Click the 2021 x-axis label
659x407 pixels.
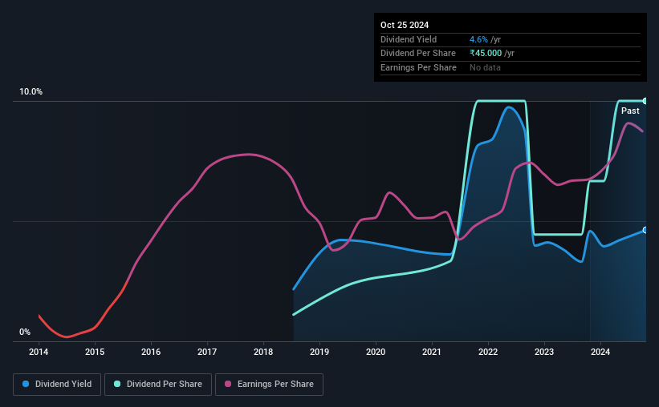tap(432, 352)
